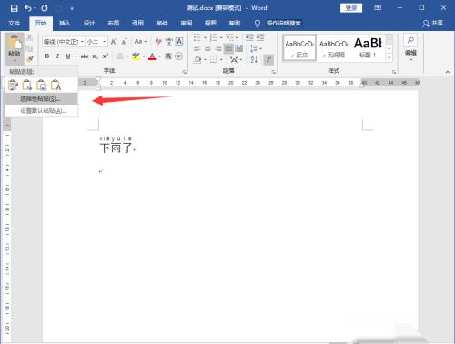Choose the Picture paste option icon

click(x=42, y=85)
